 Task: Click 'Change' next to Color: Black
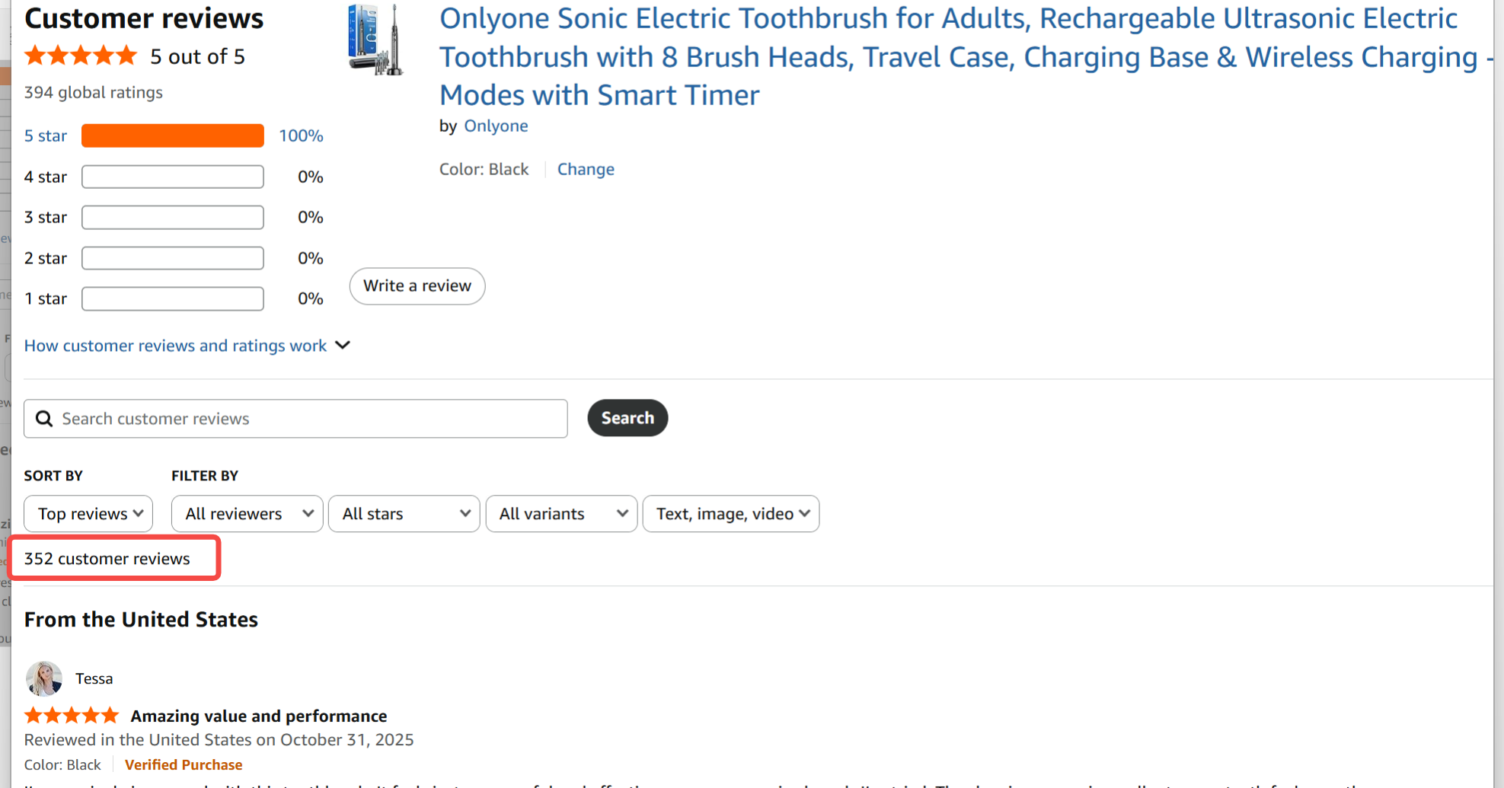(586, 169)
